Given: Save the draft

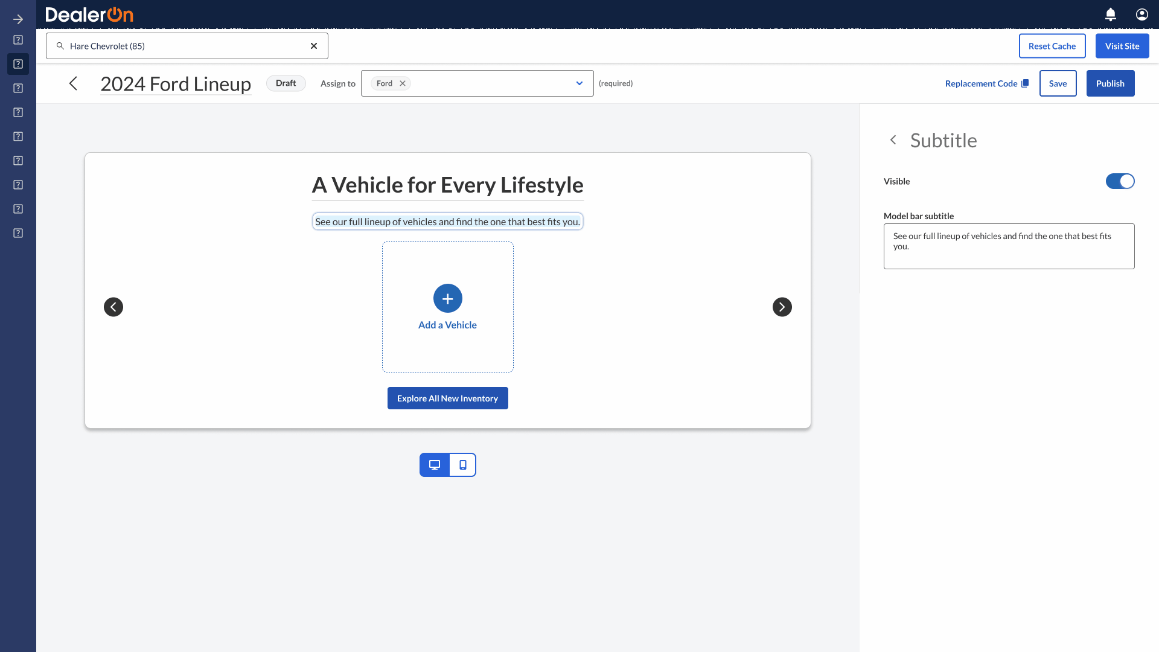Looking at the screenshot, I should (x=1058, y=83).
